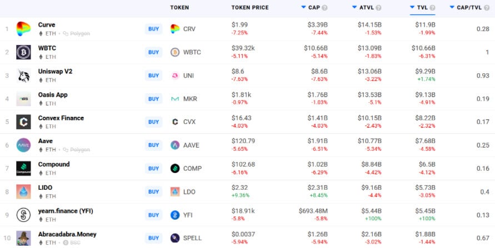Click the $0.0037 SPELL token price
Viewport: 495px width, 248px height.
pyautogui.click(x=243, y=234)
